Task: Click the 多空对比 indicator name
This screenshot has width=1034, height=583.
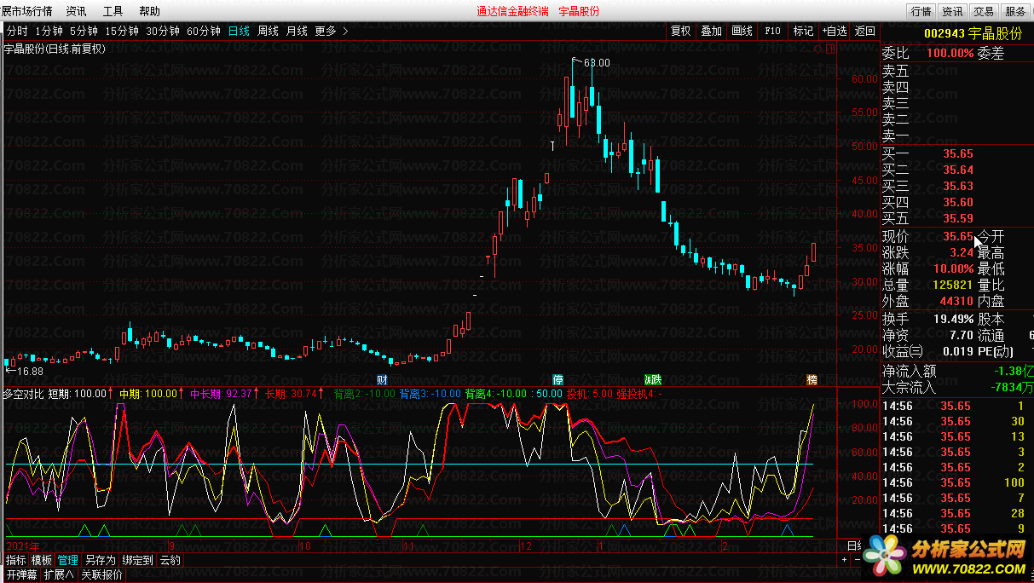Action: coord(23,394)
